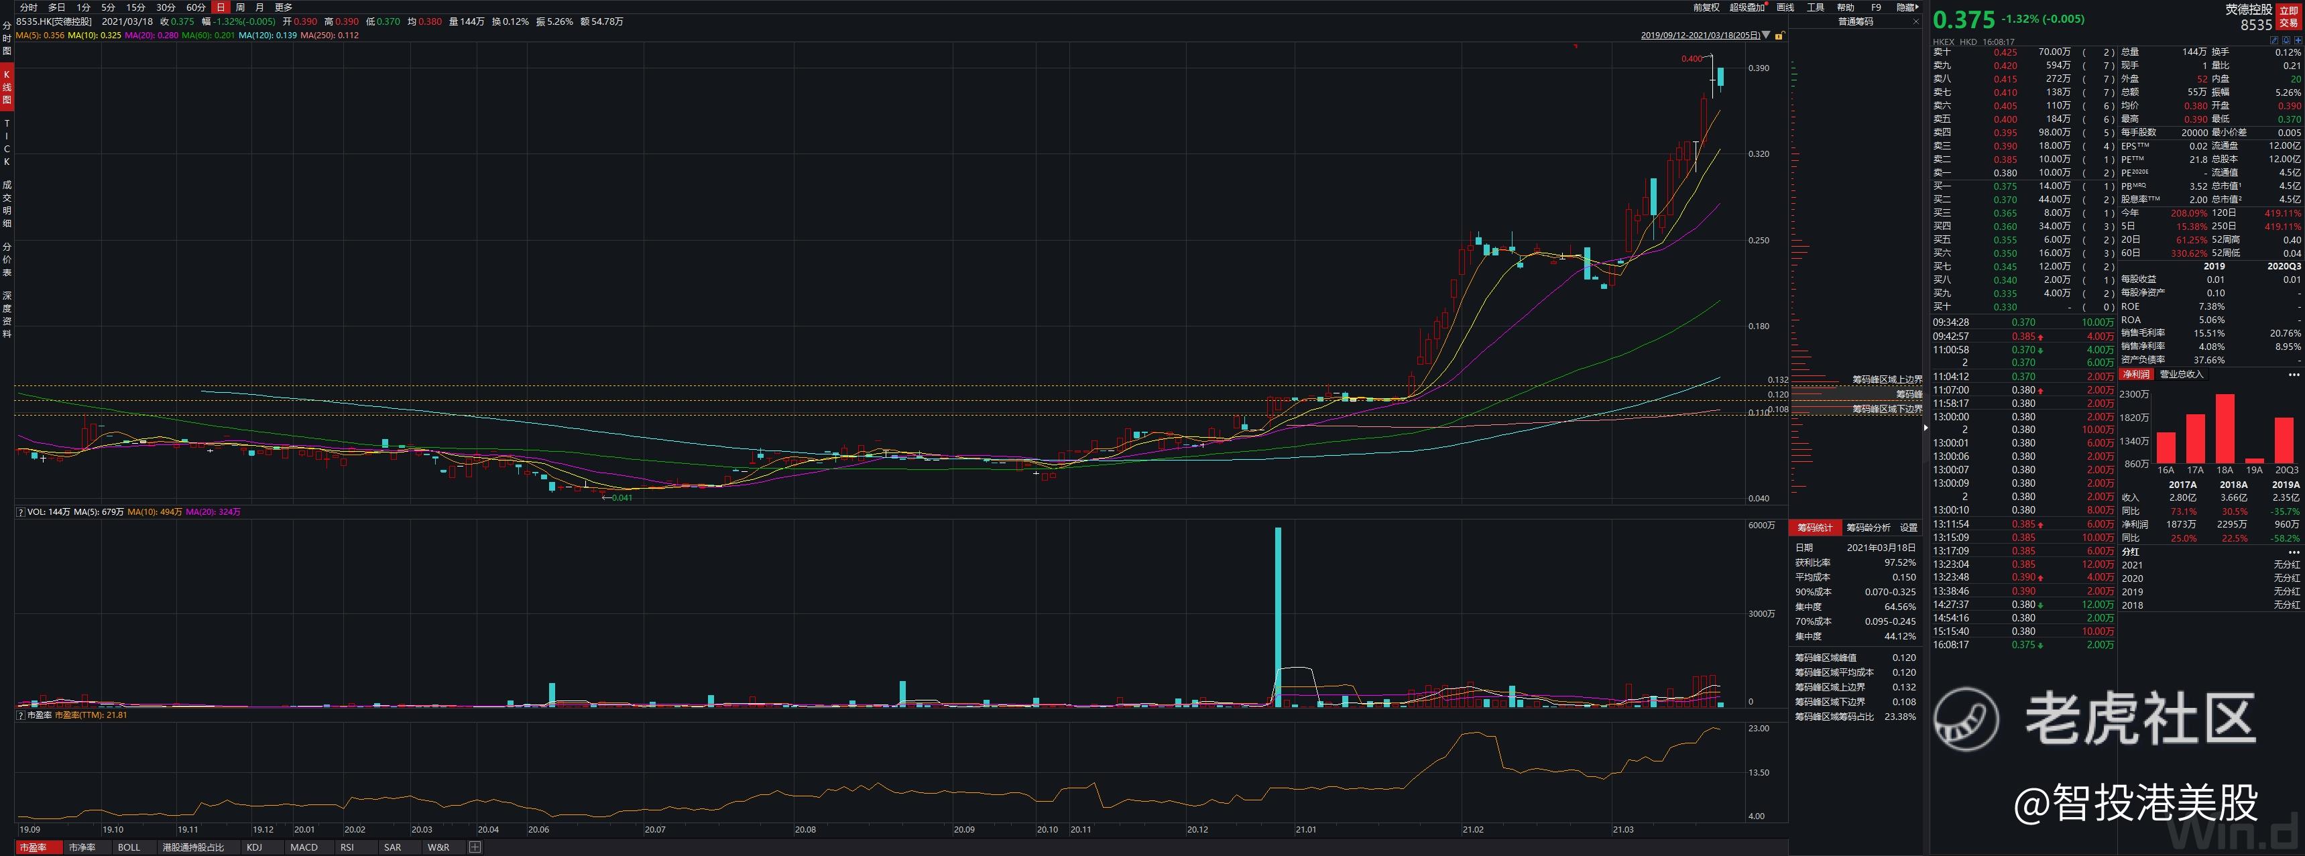2305x856 pixels.
Task: Click the pencil edit icon under stock code
Action: (2273, 40)
